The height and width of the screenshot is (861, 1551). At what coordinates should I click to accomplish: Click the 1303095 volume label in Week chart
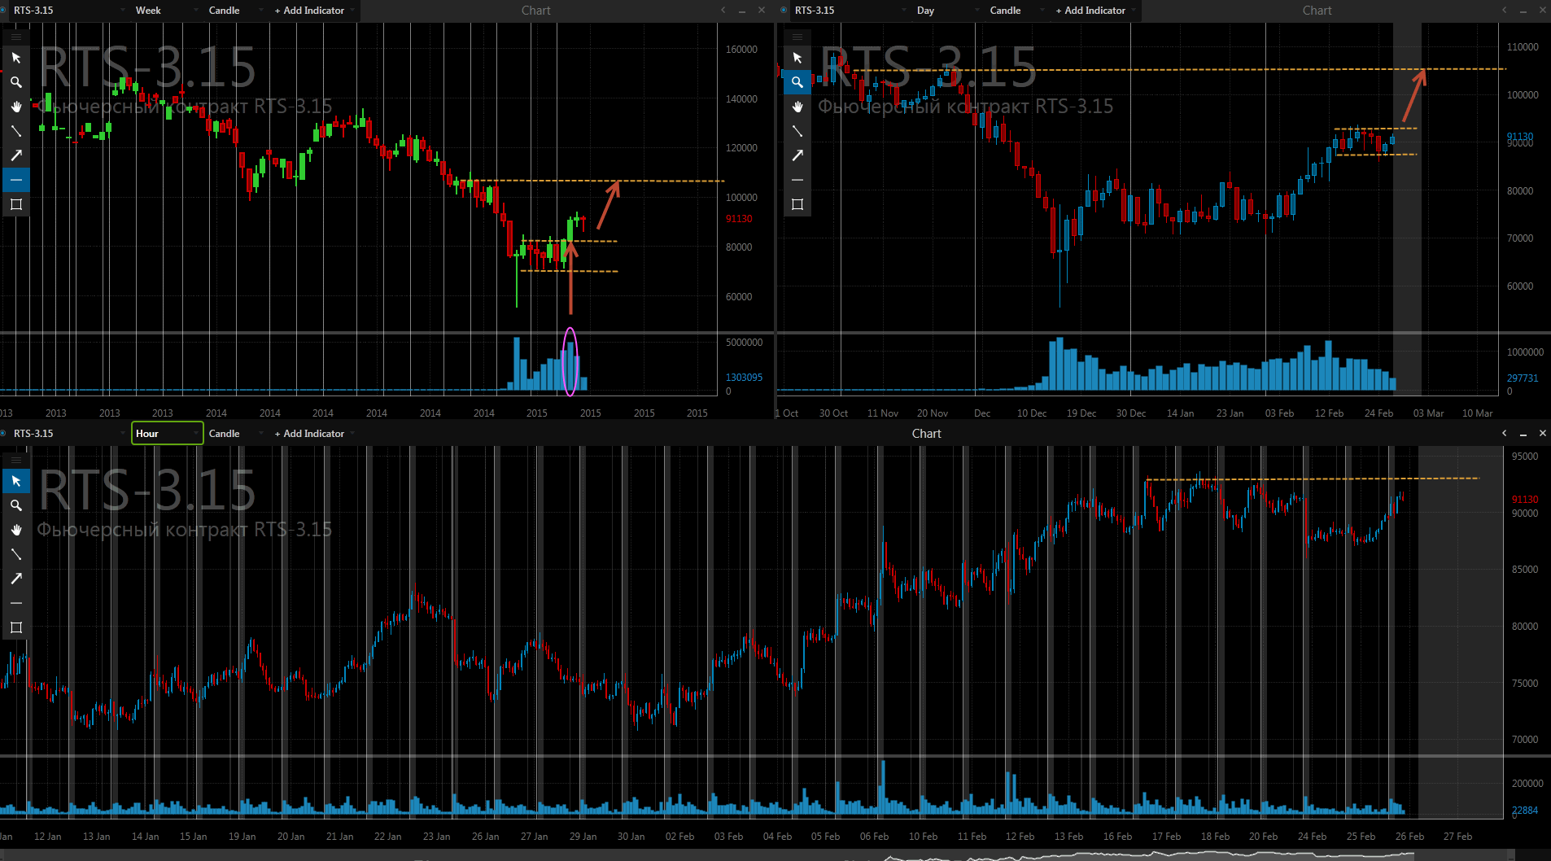pyautogui.click(x=744, y=378)
